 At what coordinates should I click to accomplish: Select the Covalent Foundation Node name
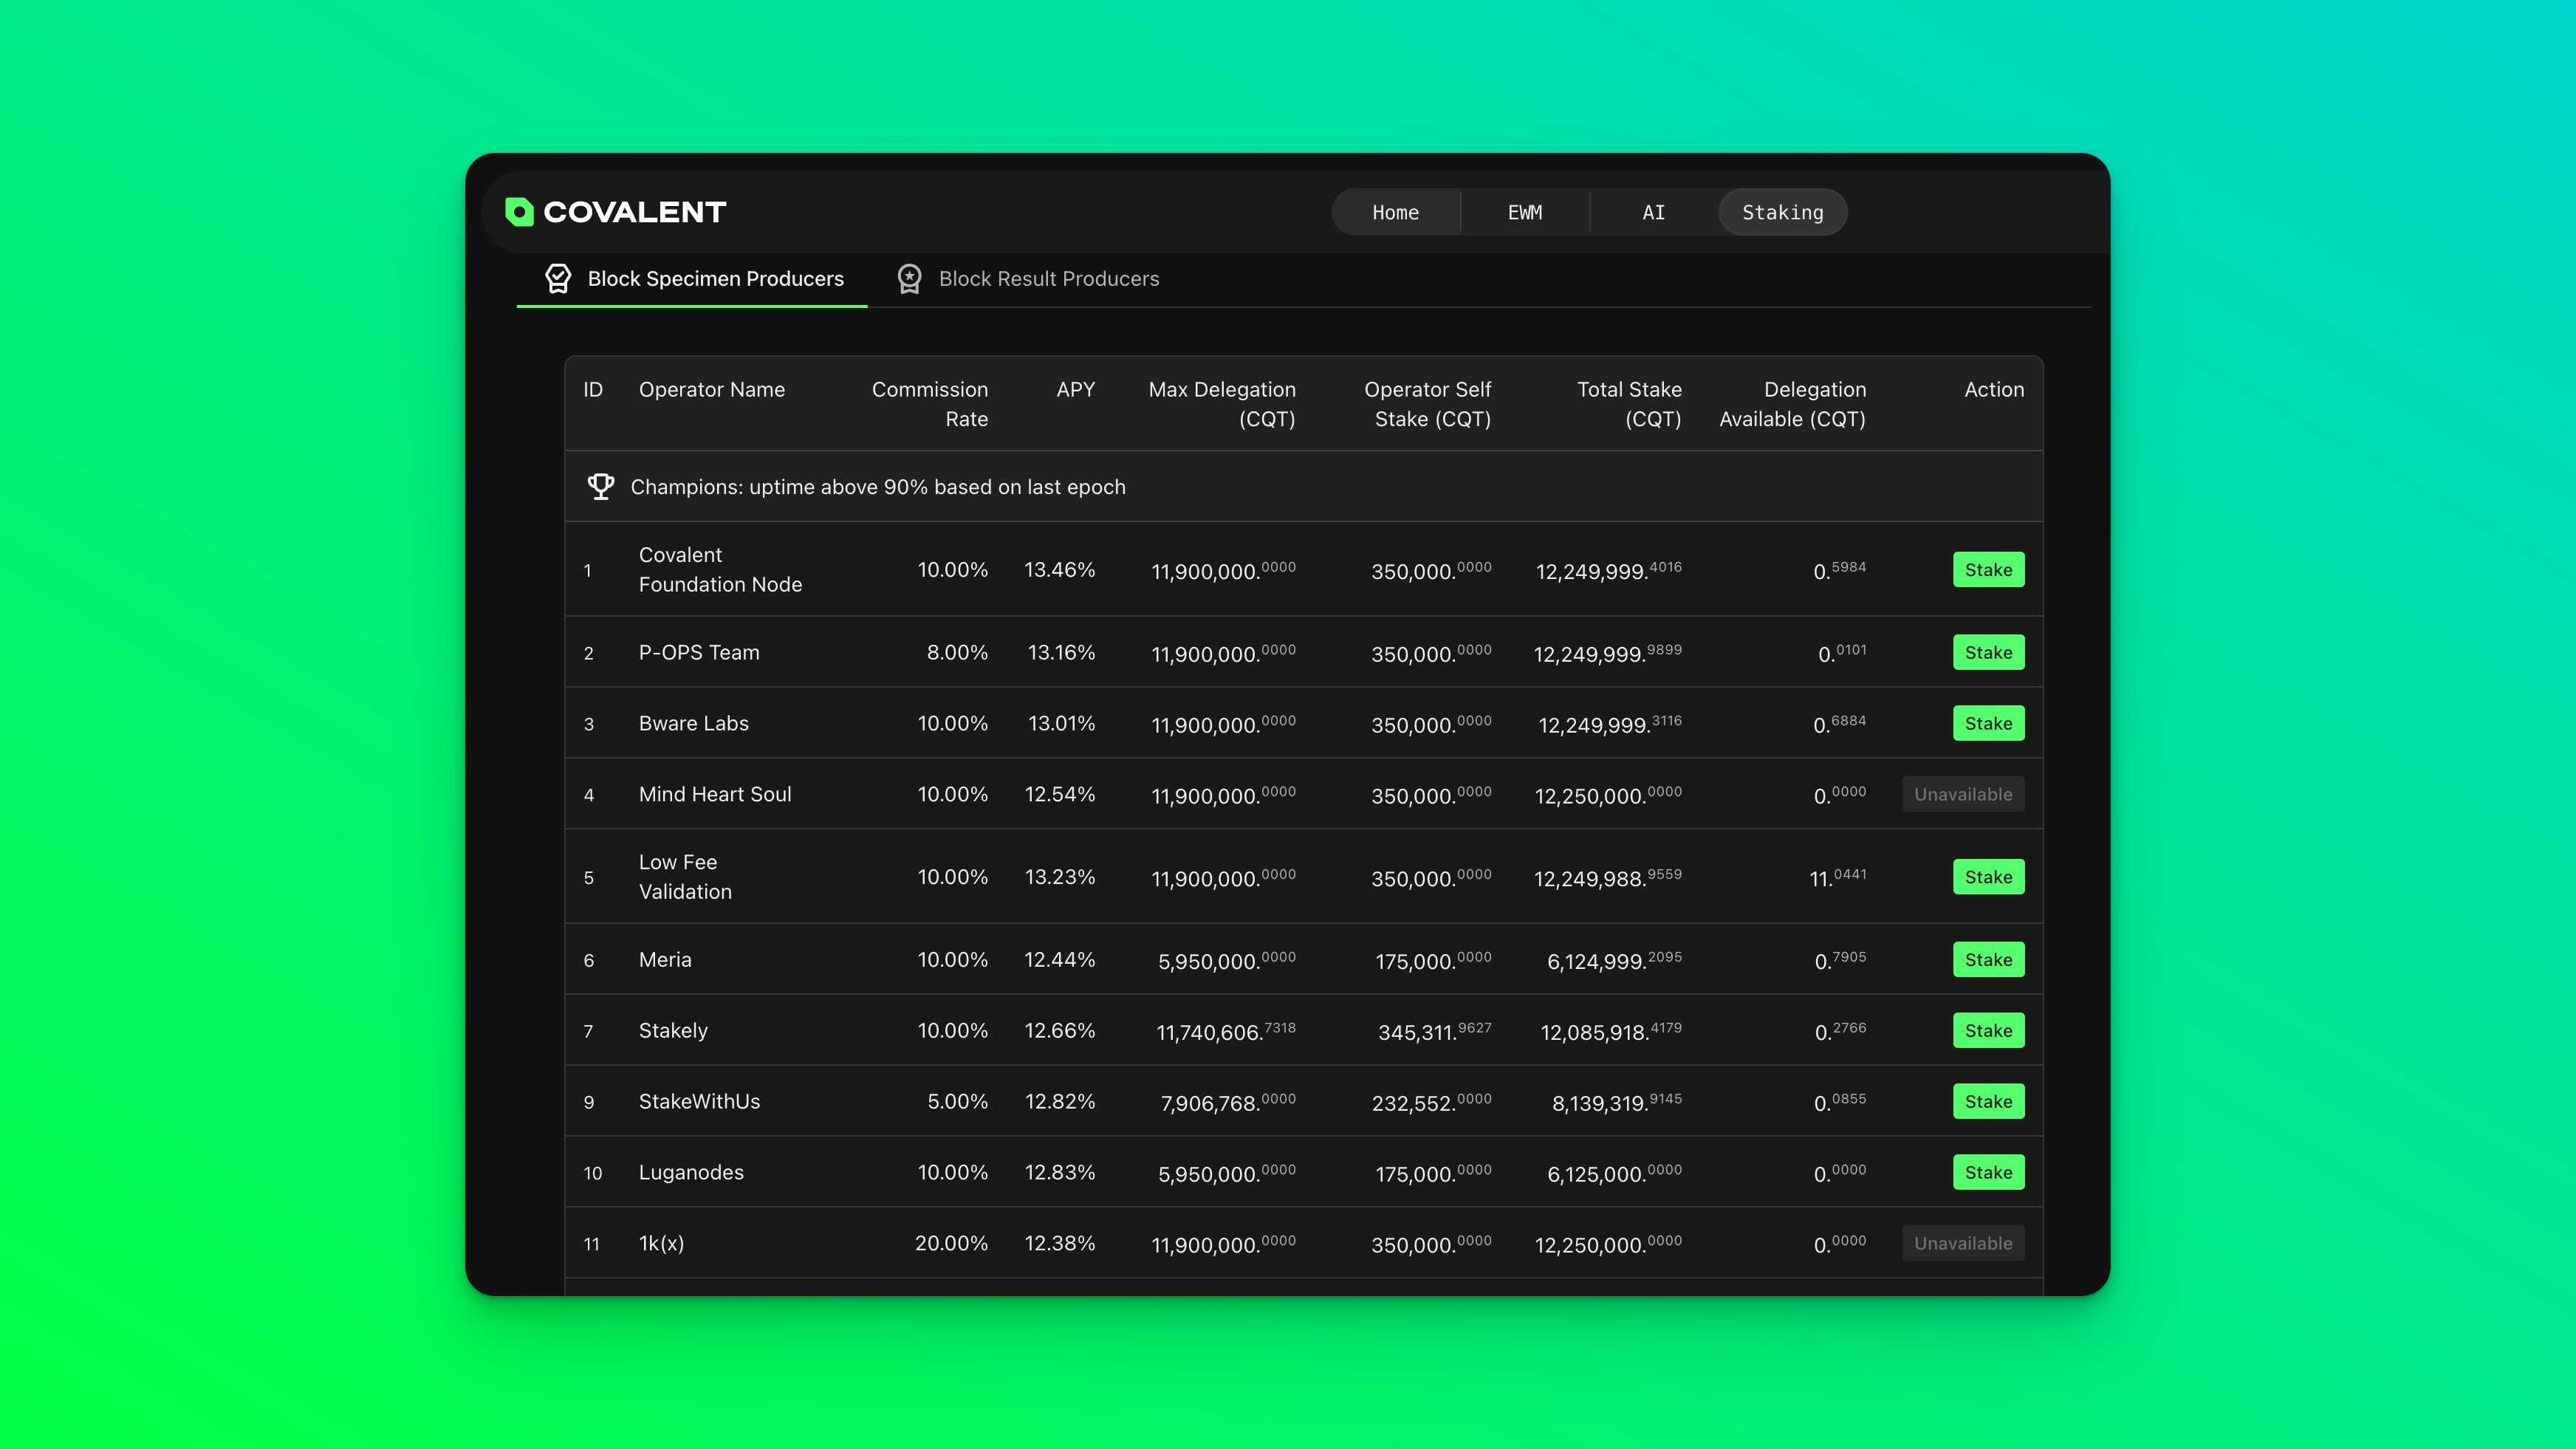click(x=720, y=570)
